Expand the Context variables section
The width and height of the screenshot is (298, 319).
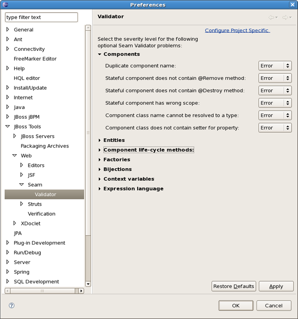point(99,179)
